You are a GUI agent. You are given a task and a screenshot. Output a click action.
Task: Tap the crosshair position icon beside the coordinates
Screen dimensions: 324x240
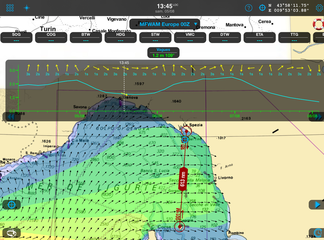click(262, 8)
